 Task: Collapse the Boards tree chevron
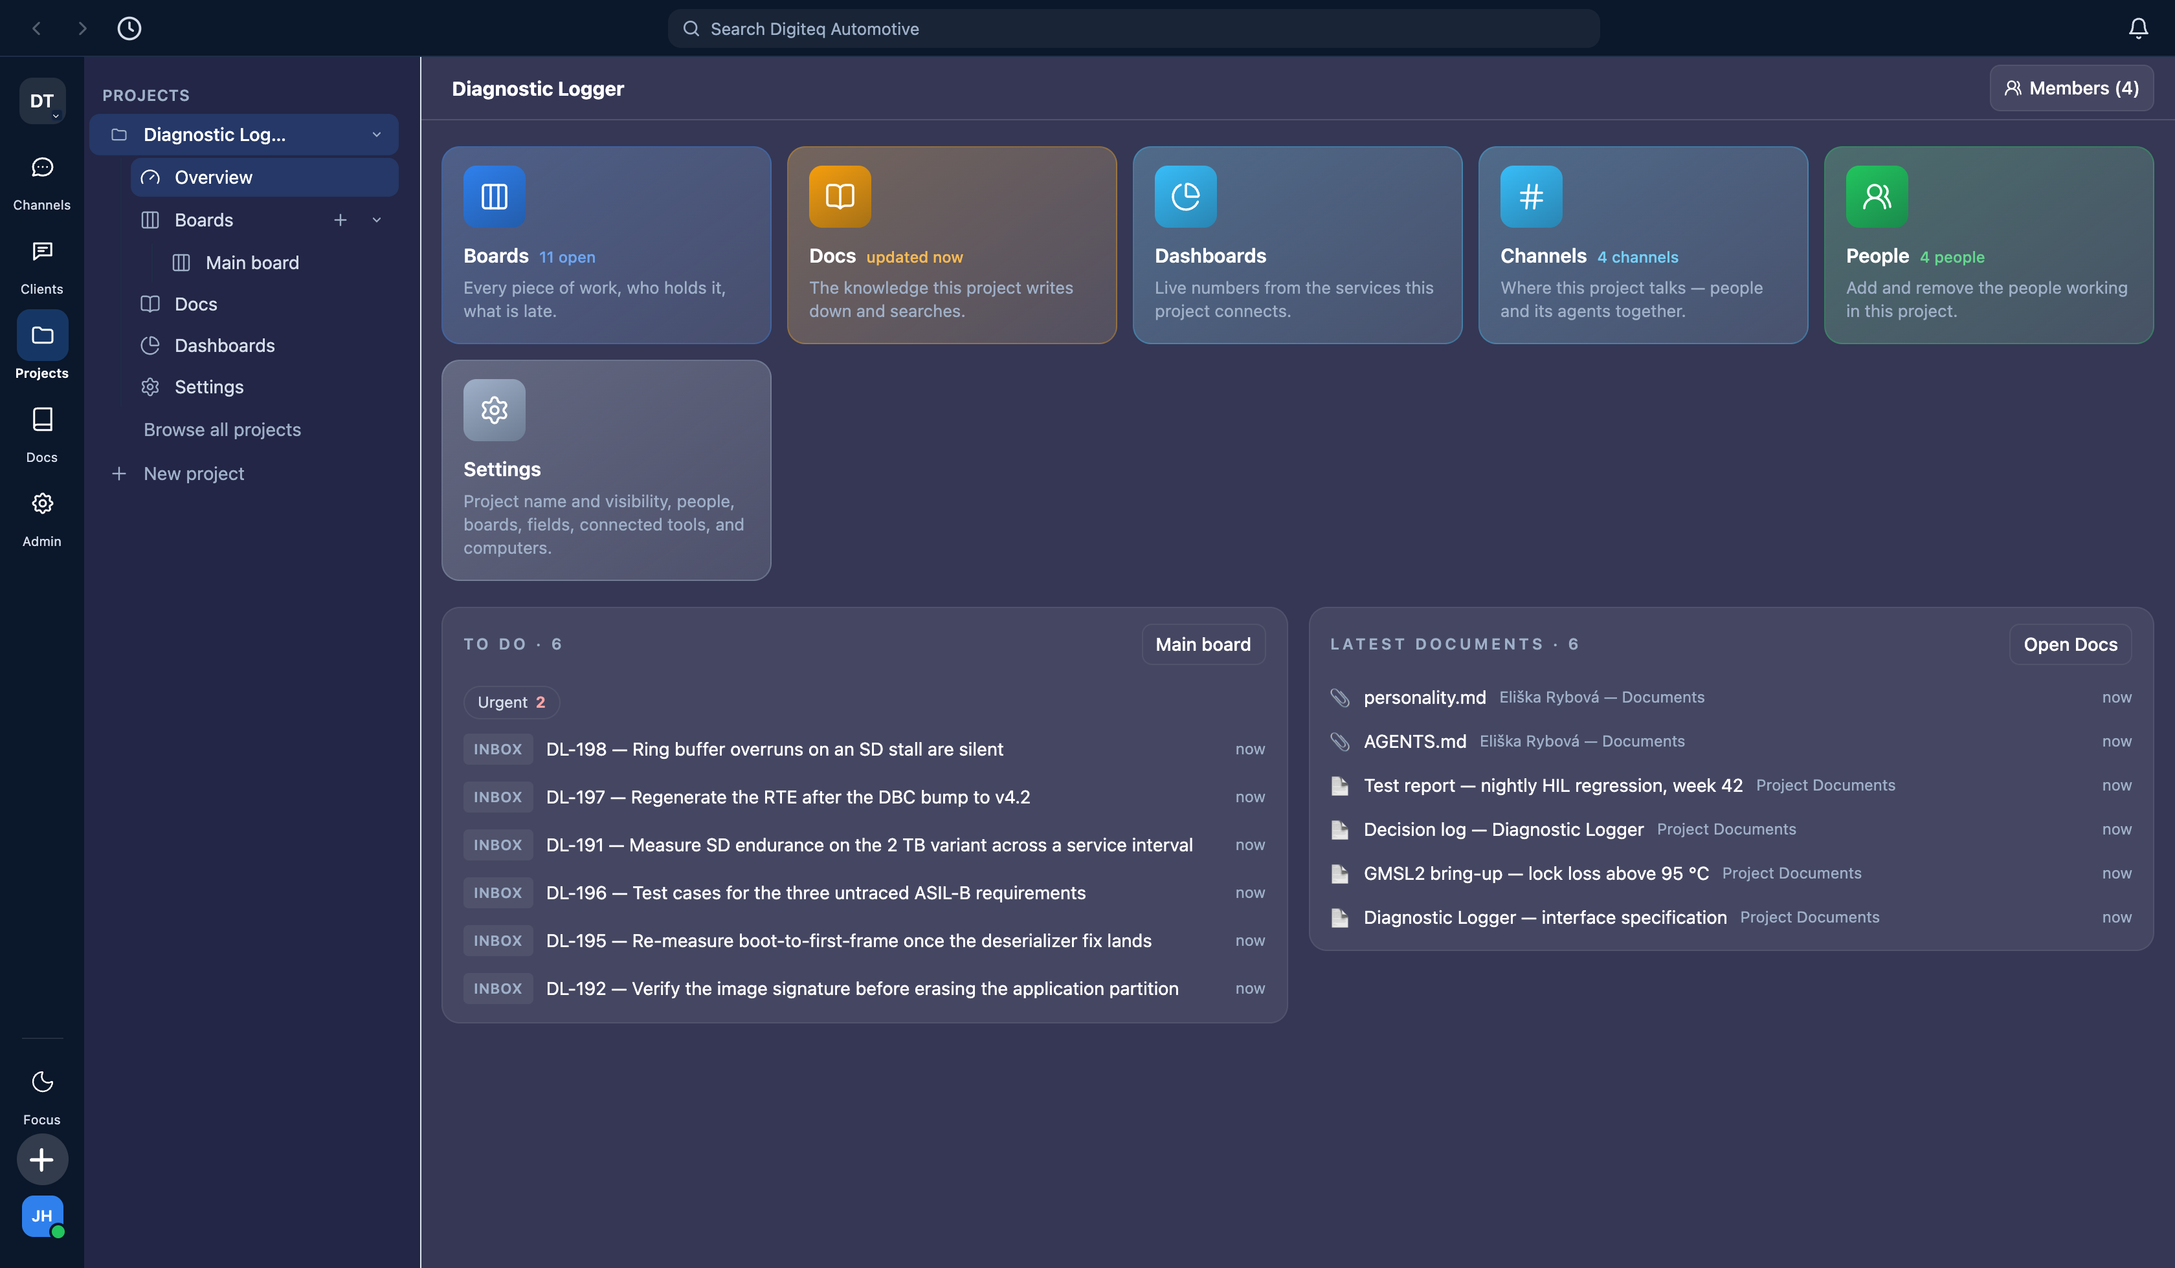[x=376, y=220]
